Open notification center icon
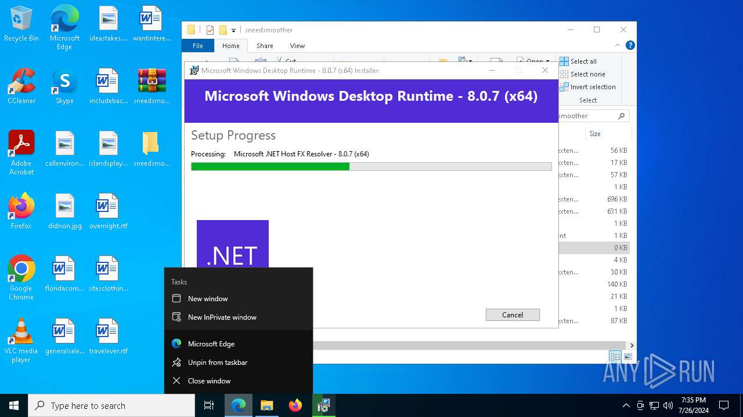Screen dimensions: 743x417 [724, 405]
